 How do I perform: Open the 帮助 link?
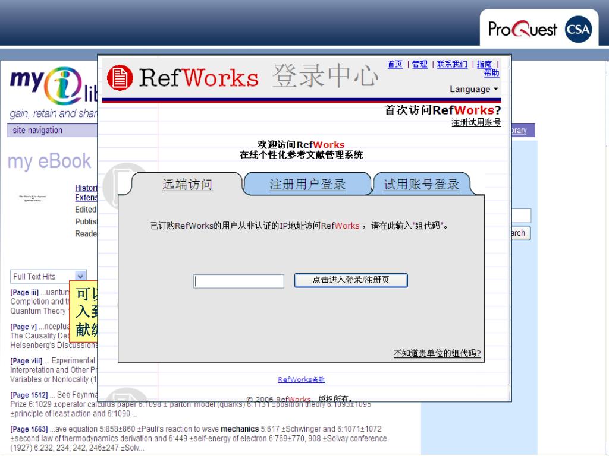(491, 73)
